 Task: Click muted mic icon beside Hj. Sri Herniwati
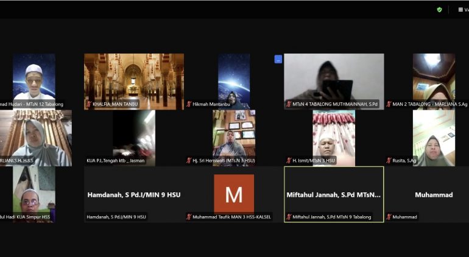click(189, 161)
